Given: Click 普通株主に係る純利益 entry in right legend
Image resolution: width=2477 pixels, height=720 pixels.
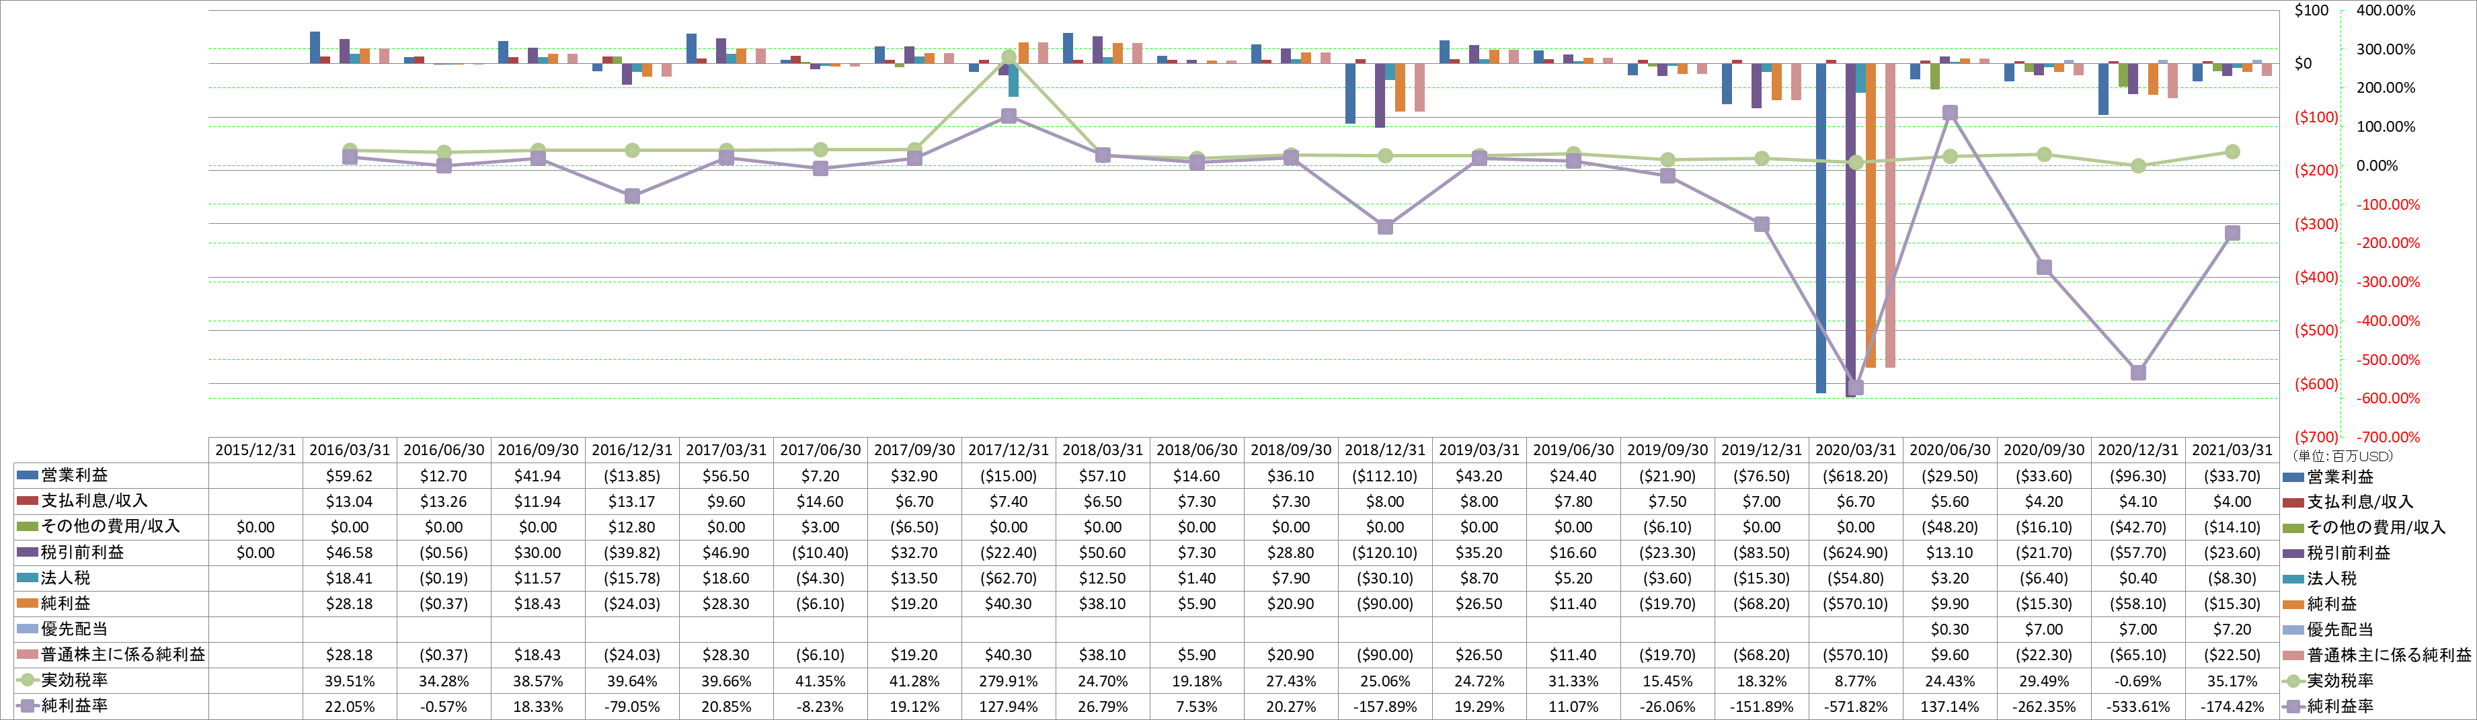Looking at the screenshot, I should tap(2388, 655).
